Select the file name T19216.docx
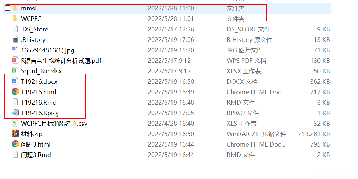The image size is (358, 179). coord(39,82)
